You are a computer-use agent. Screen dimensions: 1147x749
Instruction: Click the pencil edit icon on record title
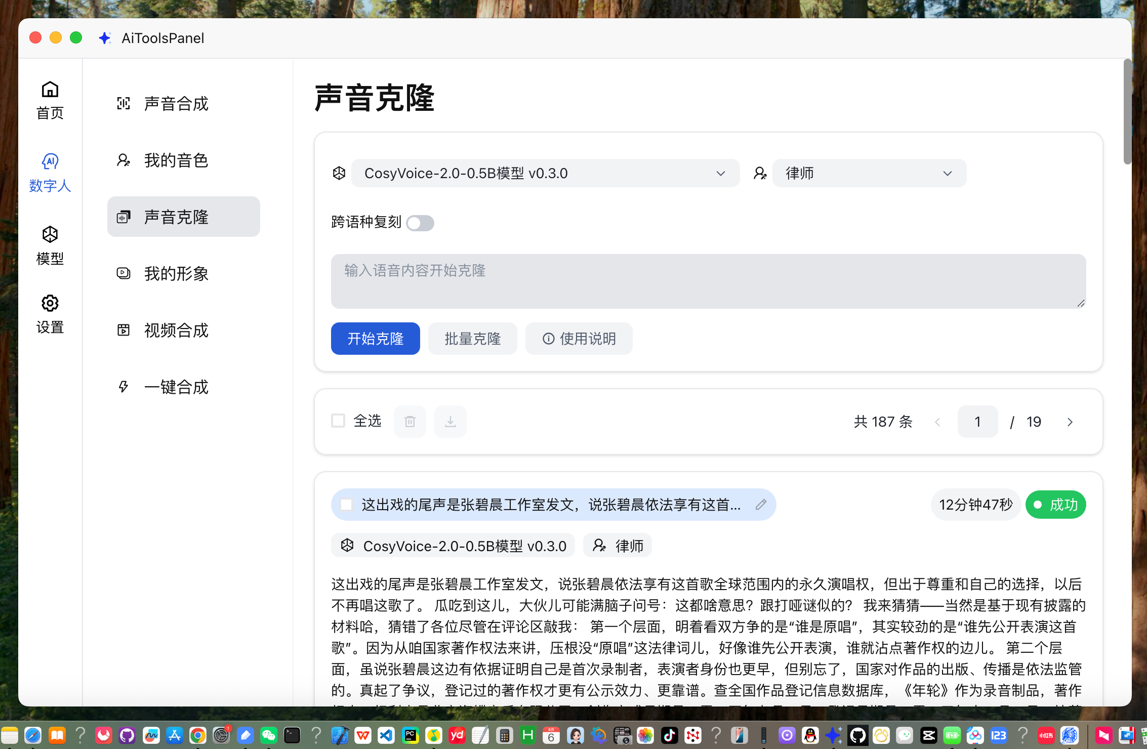[761, 505]
